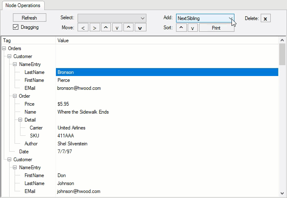Open the Add NextSibling combo box
Viewport: 287px width, 198px height.
205,18
